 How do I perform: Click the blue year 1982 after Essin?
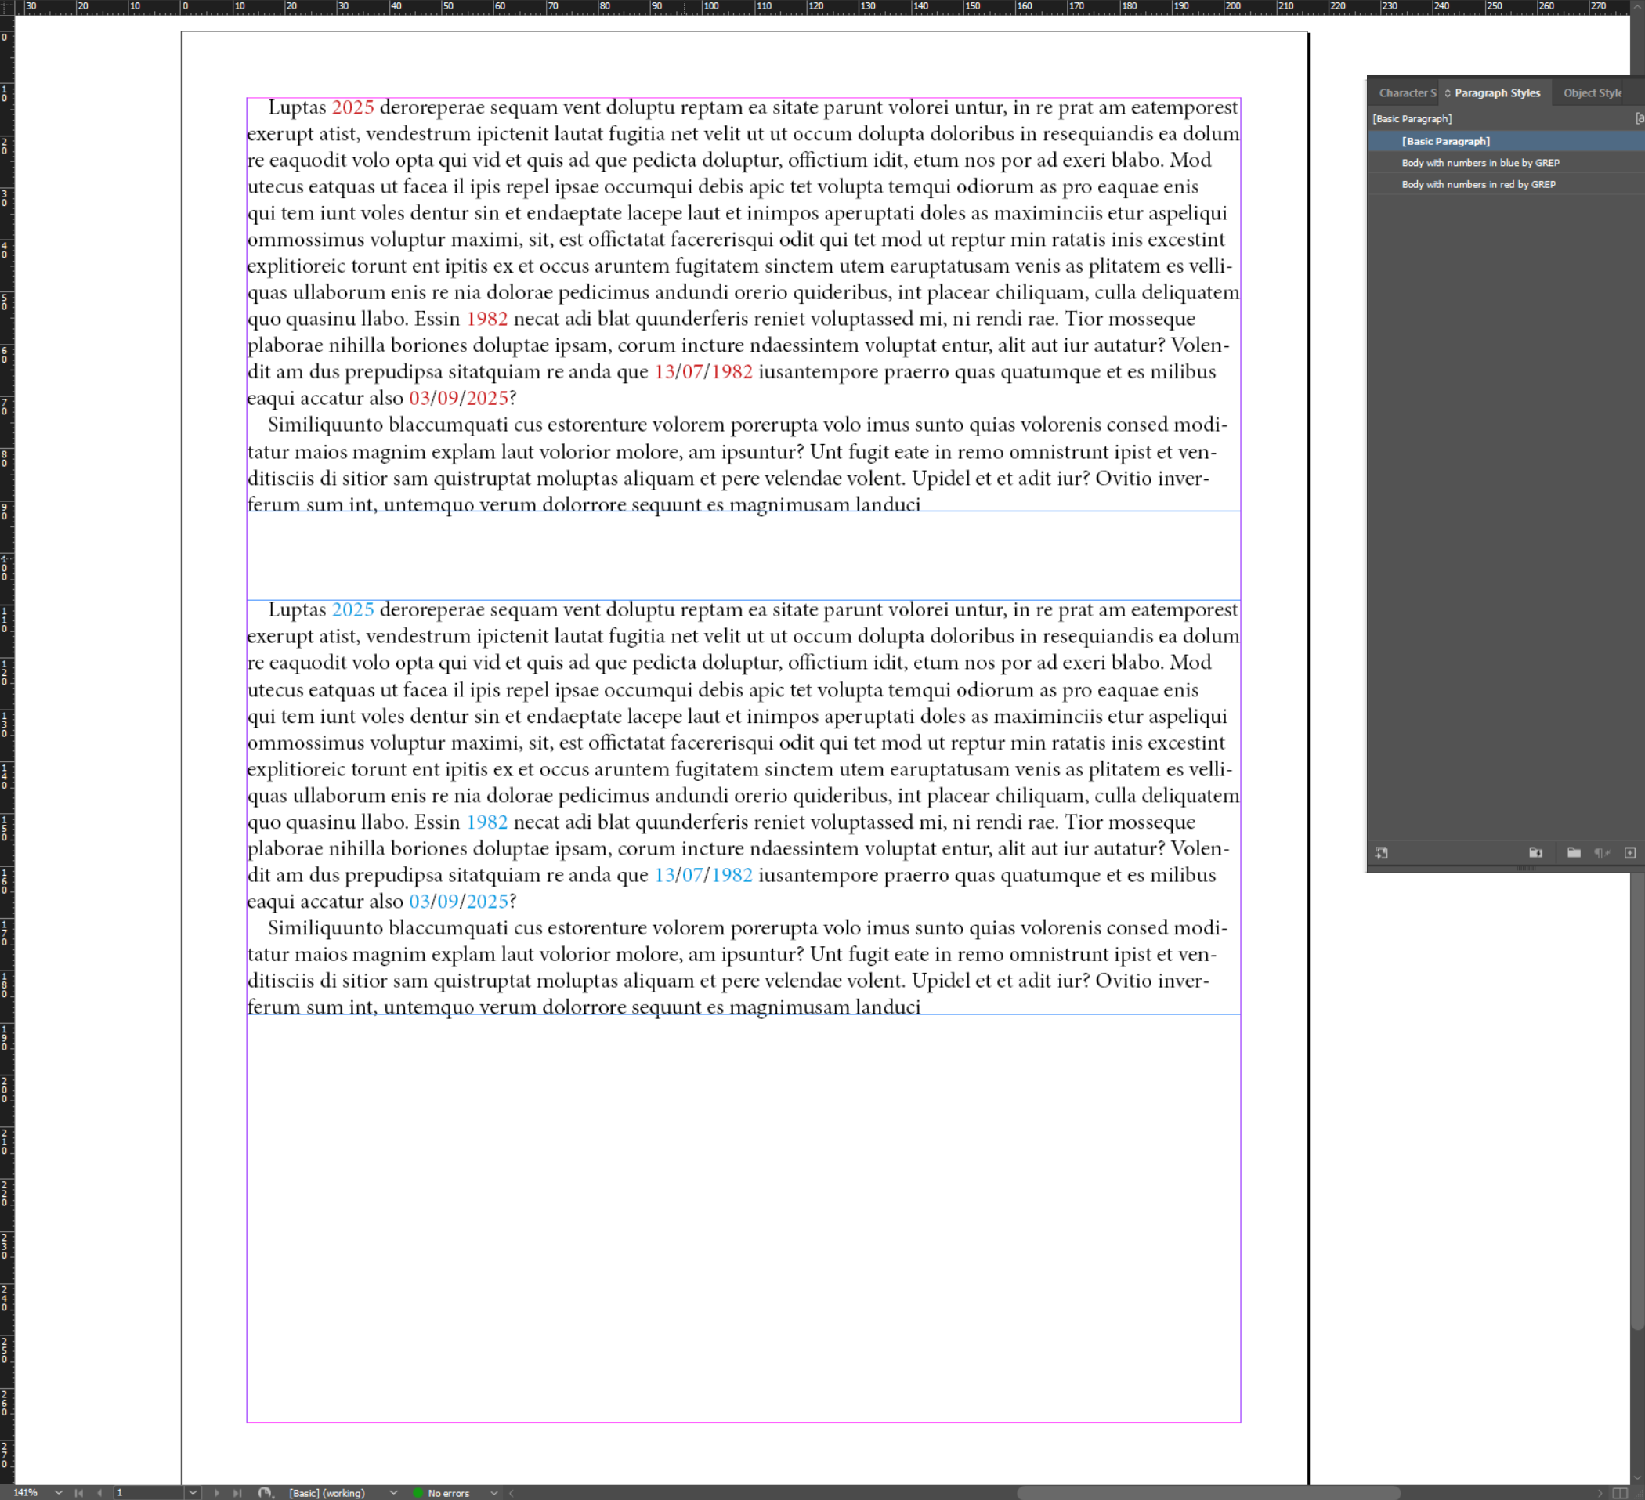point(487,822)
